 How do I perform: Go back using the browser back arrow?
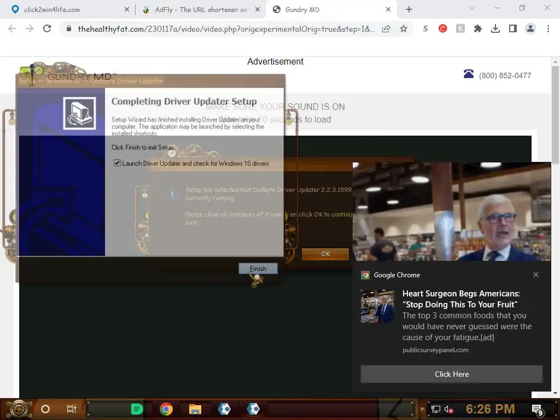pos(12,28)
